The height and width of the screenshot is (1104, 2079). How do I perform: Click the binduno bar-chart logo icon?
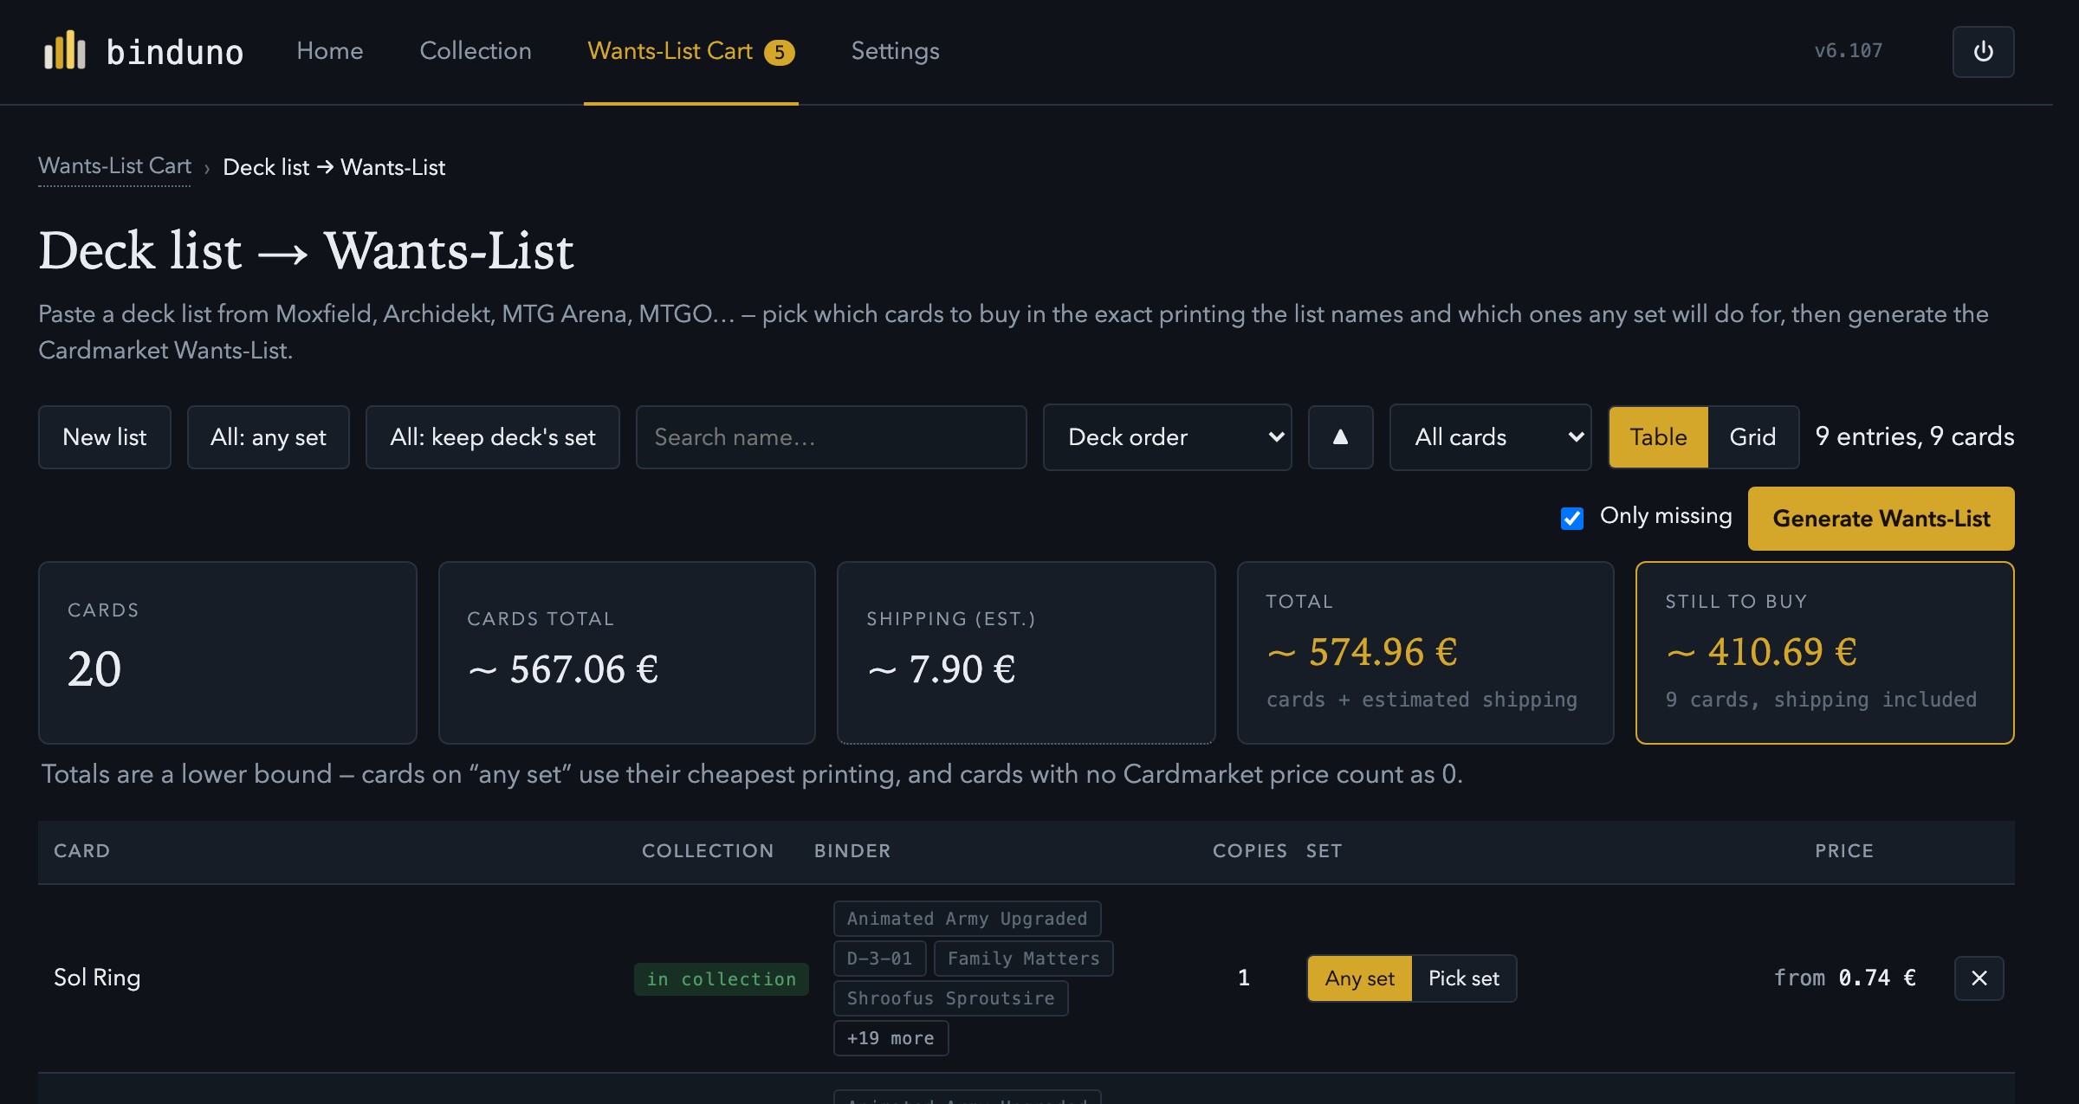tap(65, 50)
